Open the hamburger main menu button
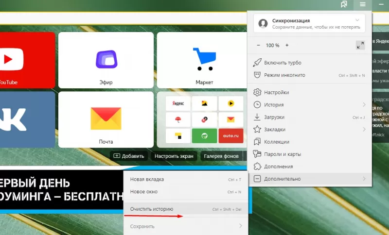The height and width of the screenshot is (235, 389). 362,4
